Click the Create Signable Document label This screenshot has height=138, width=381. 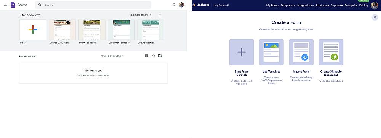331,73
